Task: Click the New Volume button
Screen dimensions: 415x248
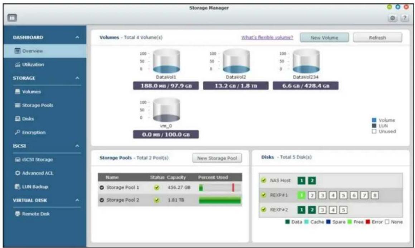Action: click(x=324, y=38)
